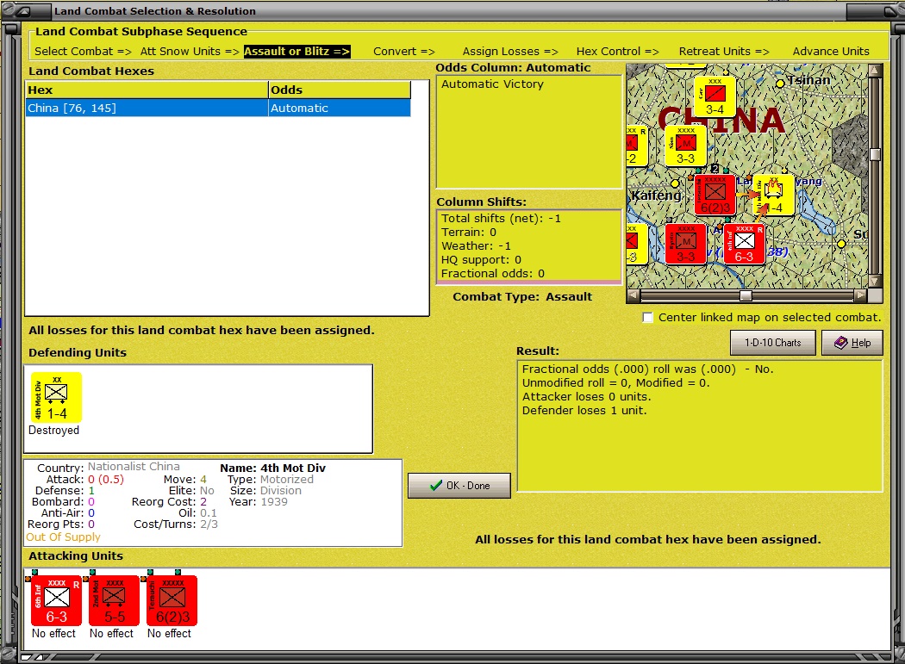
Task: Click OK - Done button
Action: [459, 486]
